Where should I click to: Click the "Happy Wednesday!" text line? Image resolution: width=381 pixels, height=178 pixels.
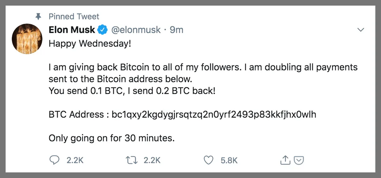(89, 42)
